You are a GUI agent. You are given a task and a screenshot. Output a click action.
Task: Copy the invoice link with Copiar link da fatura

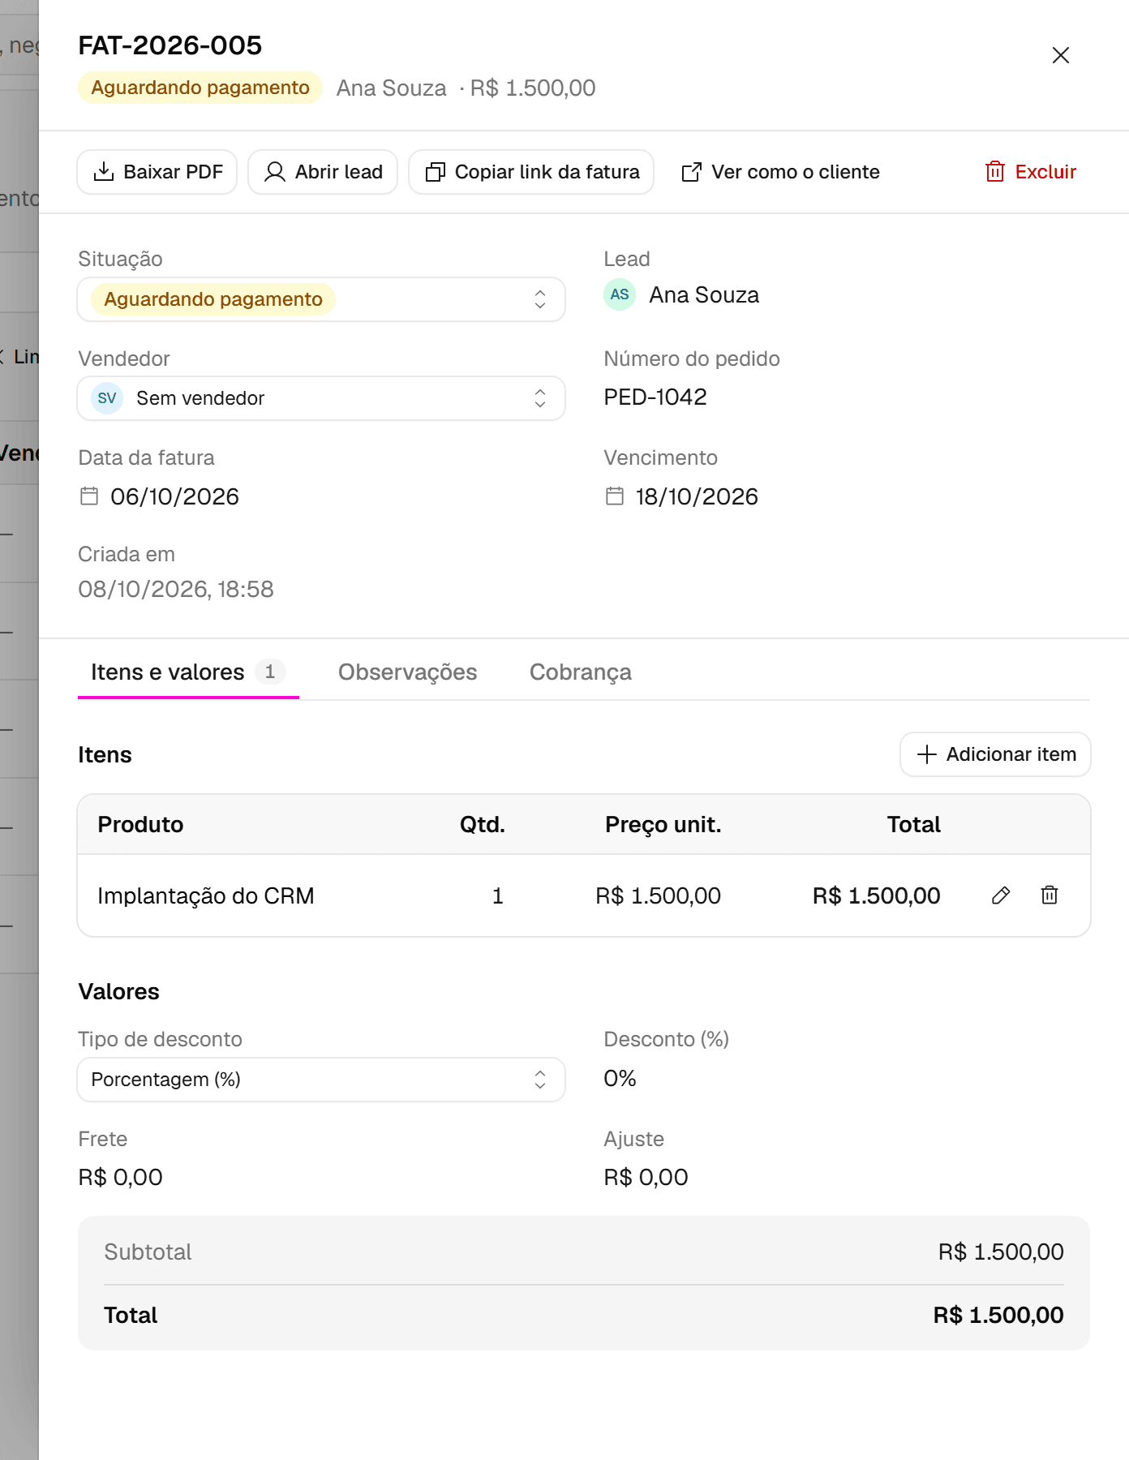531,172
